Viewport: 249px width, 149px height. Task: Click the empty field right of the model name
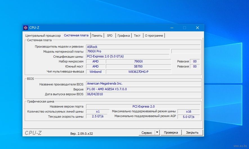point(186,51)
